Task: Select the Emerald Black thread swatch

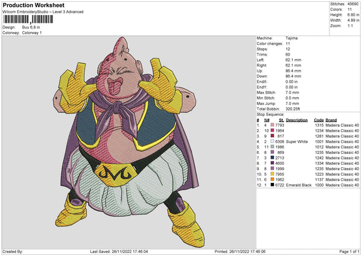Action: point(273,185)
